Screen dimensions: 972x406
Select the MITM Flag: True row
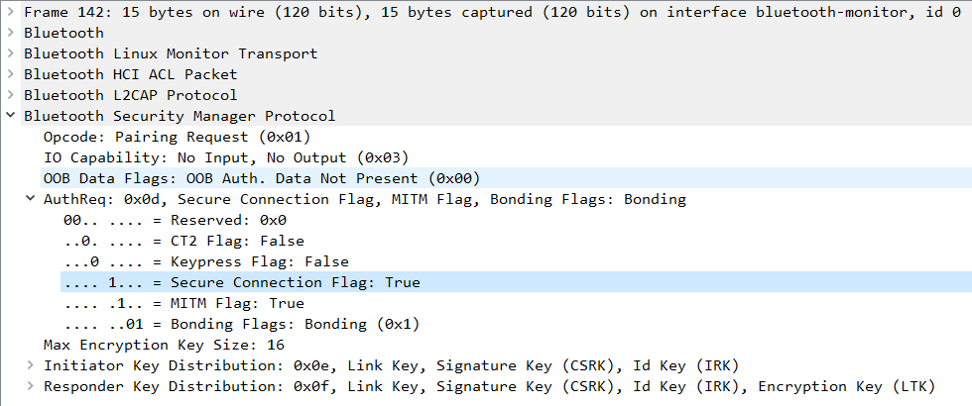click(183, 303)
